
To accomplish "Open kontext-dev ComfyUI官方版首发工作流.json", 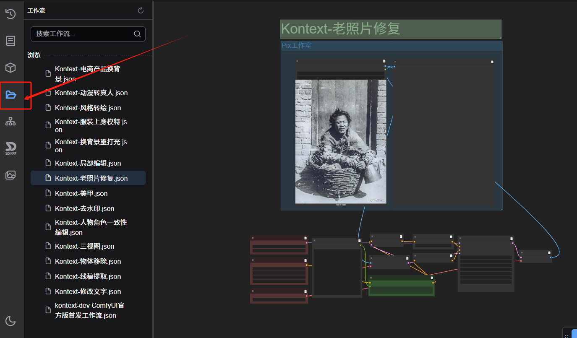I will [x=88, y=310].
